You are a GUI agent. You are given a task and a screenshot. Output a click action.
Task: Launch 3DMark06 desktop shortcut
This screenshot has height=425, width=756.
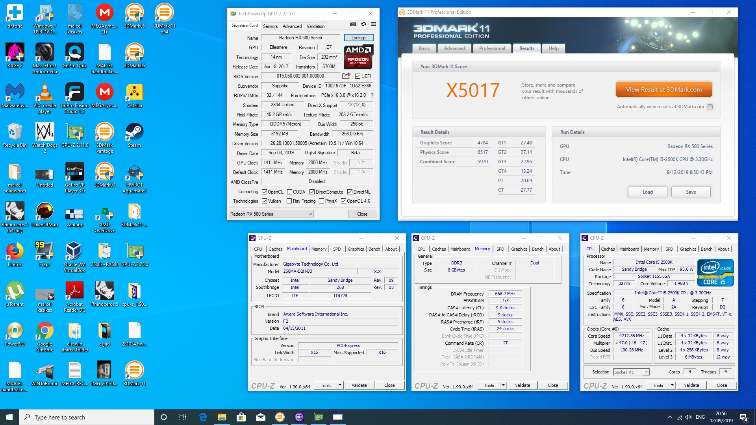(x=134, y=55)
